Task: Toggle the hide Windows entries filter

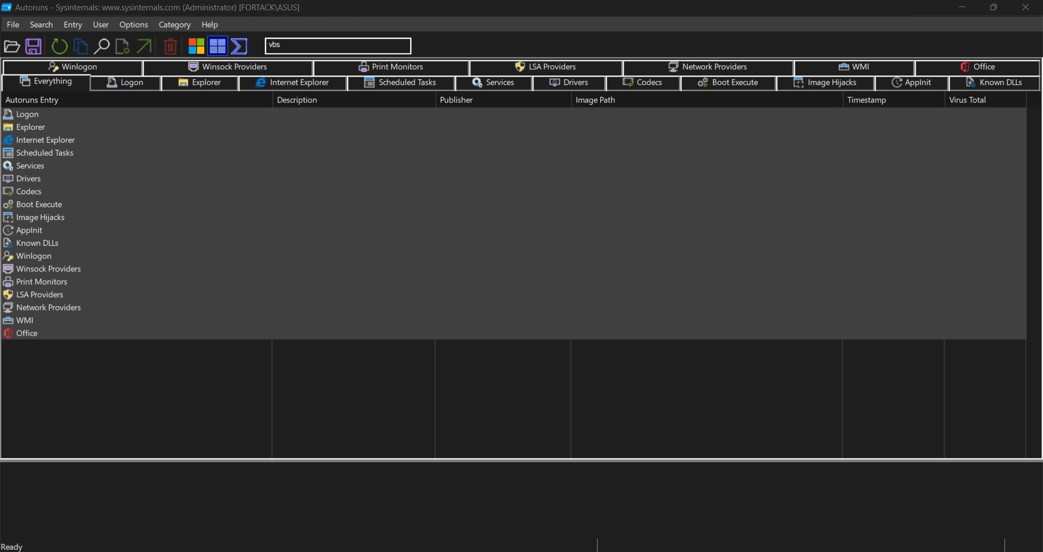Action: [x=217, y=47]
